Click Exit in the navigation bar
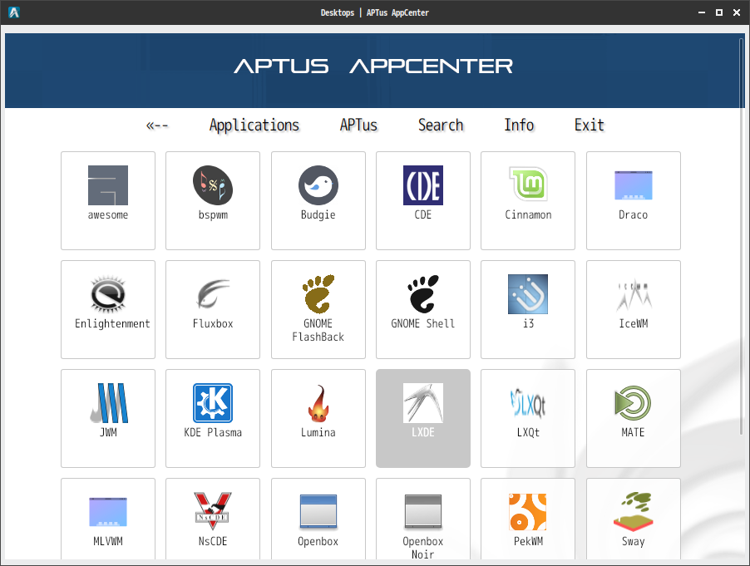 (x=590, y=126)
